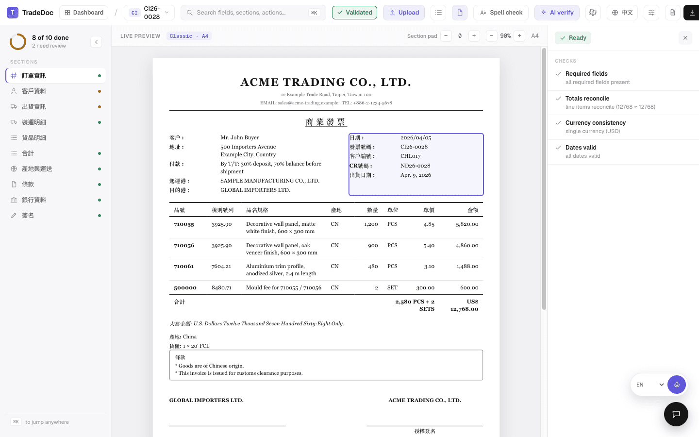Click the Ready status badge
Viewport: 699px width, 437px height.
[x=573, y=38]
